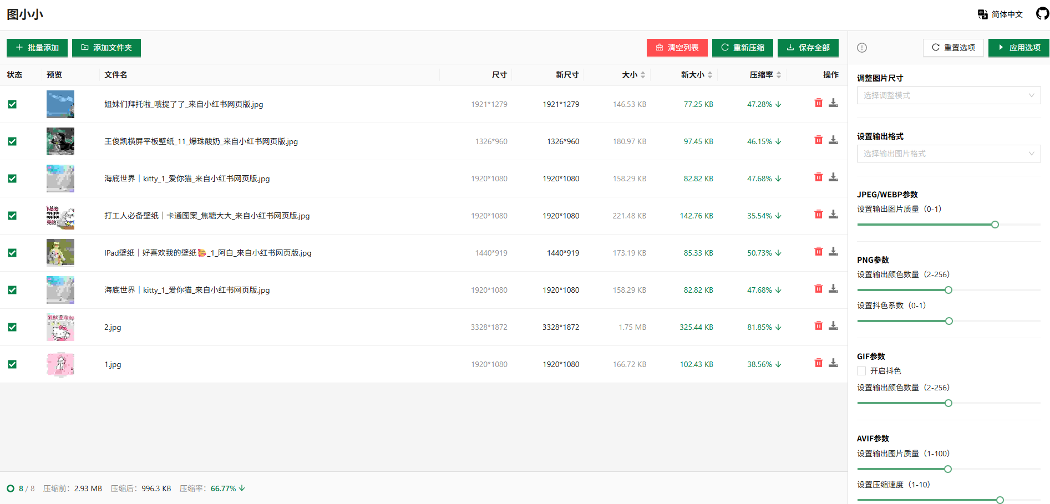The height and width of the screenshot is (504, 1050).
Task: Click the JPEG/WEBP quality slider handle
Action: click(995, 225)
